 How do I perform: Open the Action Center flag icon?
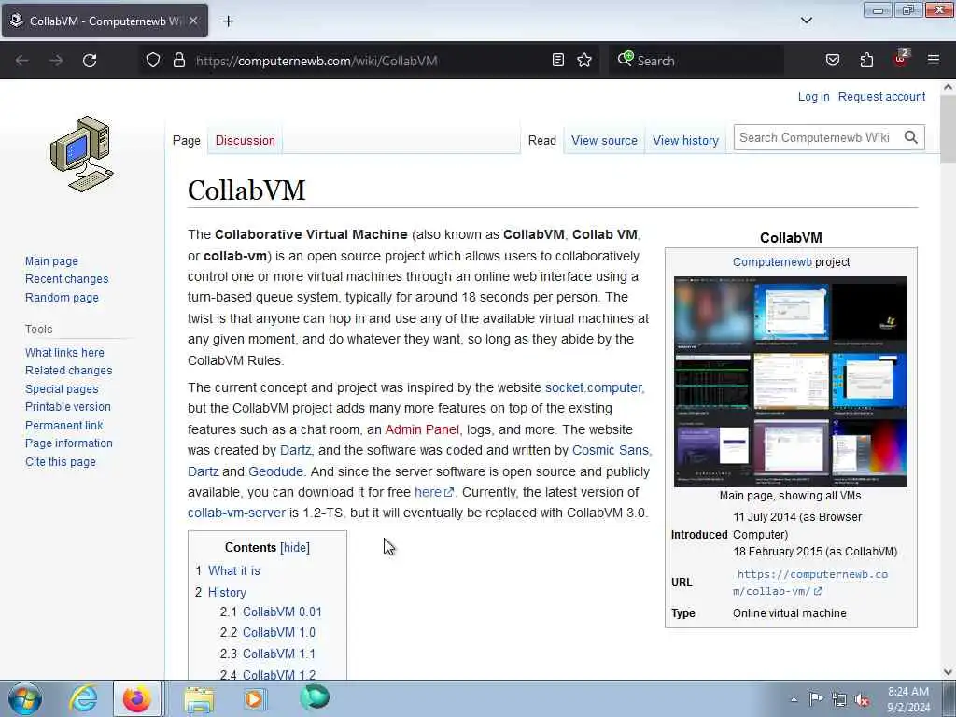[x=816, y=698]
